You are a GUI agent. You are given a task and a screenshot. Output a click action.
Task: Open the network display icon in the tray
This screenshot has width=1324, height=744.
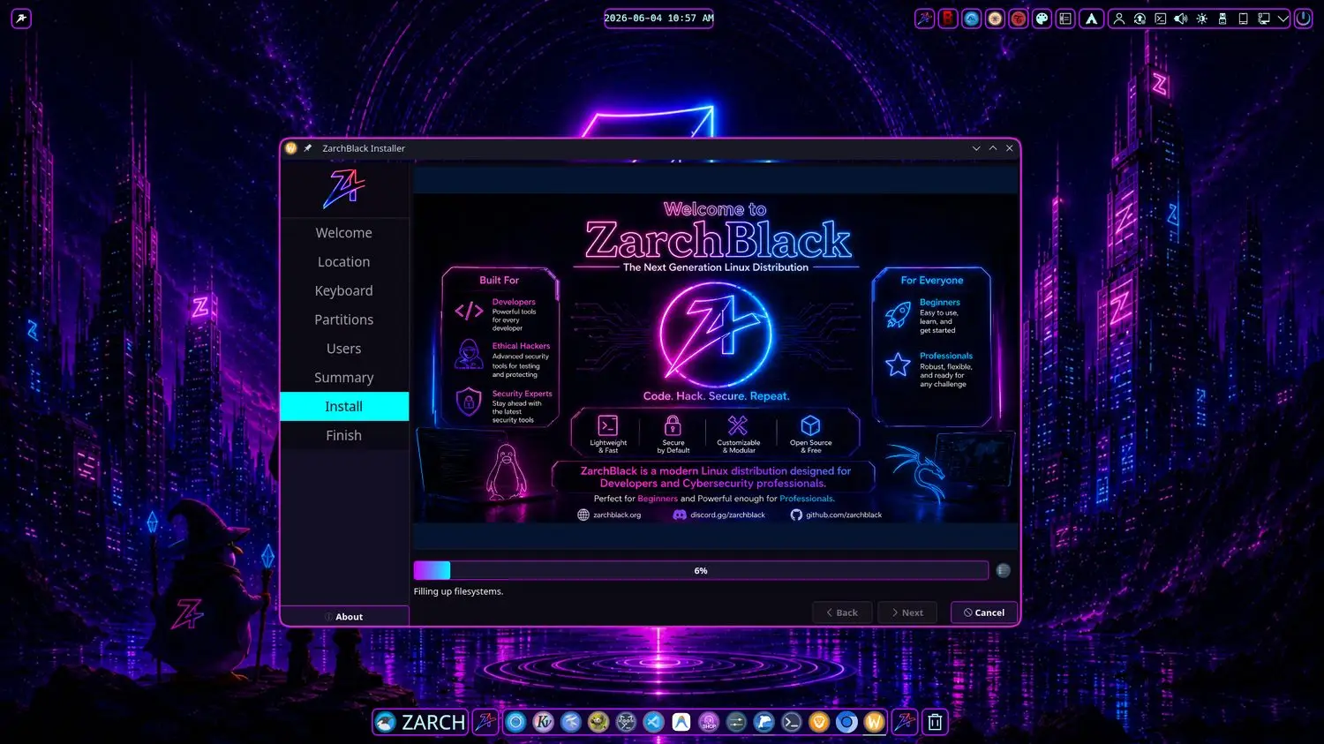(x=1263, y=19)
